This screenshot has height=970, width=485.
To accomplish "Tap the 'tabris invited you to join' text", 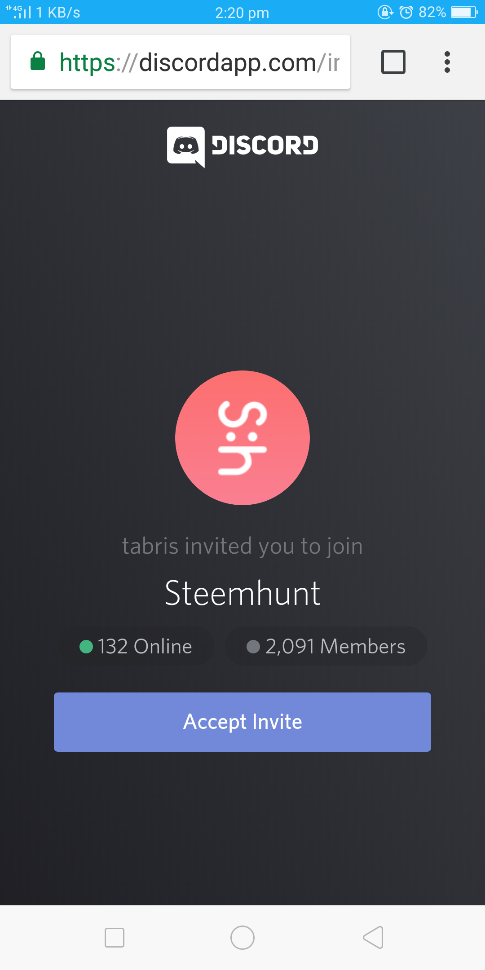I will (x=242, y=547).
